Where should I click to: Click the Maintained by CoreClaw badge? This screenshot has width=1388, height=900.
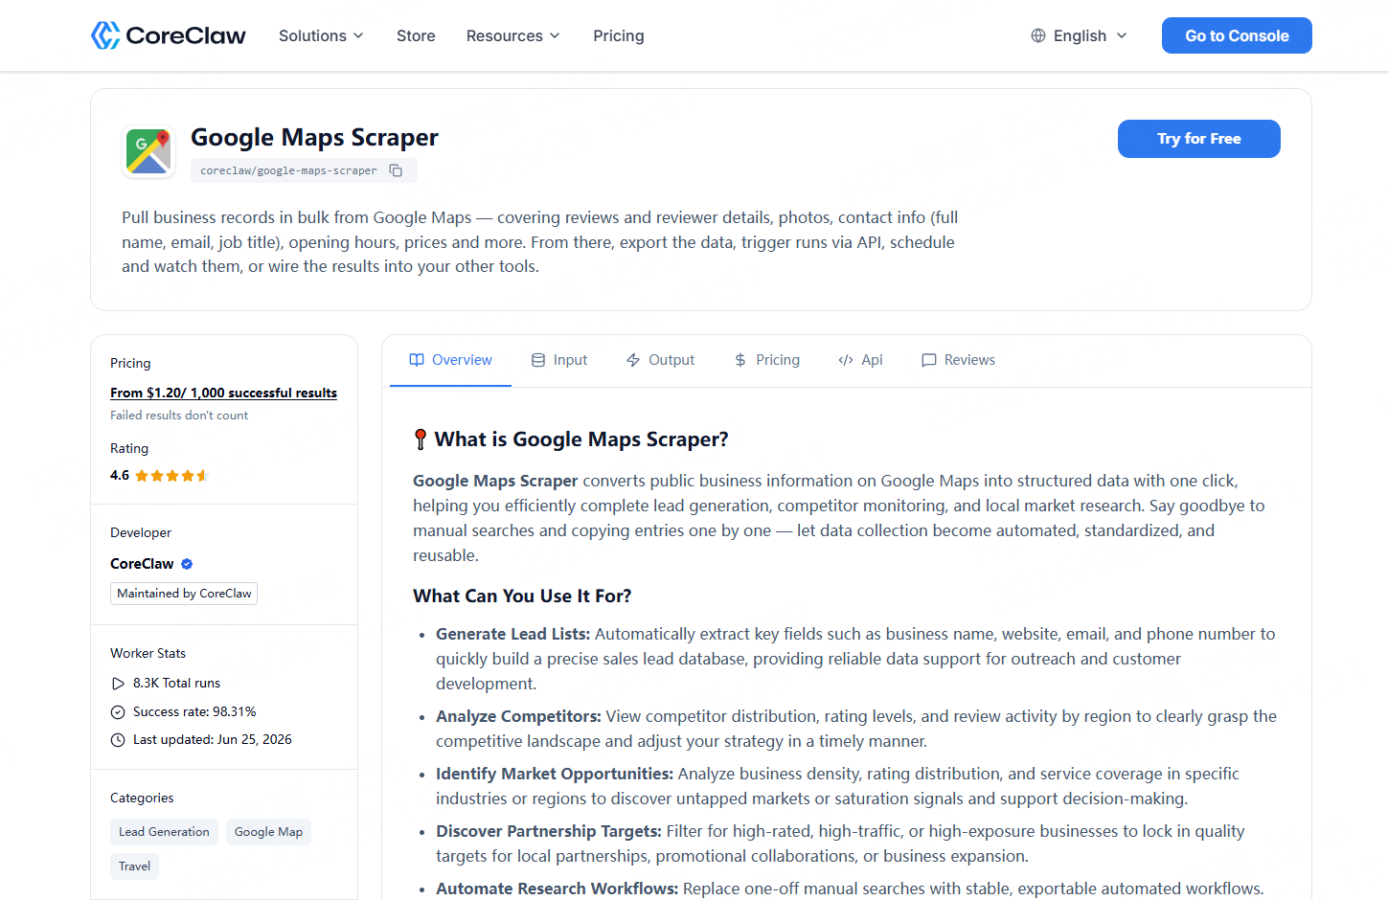[184, 594]
